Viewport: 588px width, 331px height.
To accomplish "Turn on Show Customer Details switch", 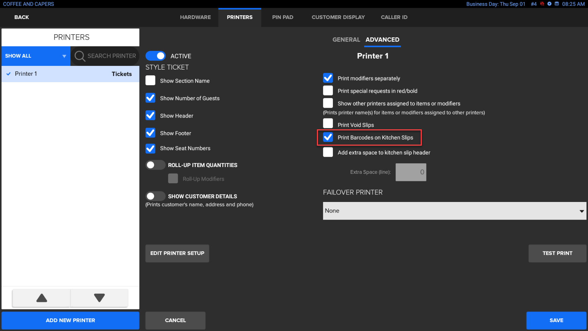I will tap(155, 196).
